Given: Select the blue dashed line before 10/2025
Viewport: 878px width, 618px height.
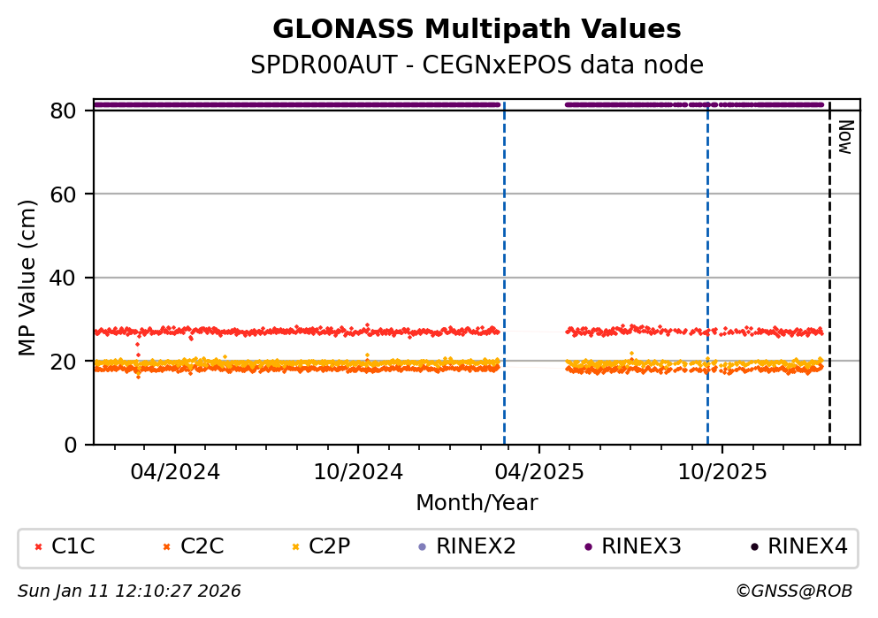Looking at the screenshot, I should click(707, 265).
